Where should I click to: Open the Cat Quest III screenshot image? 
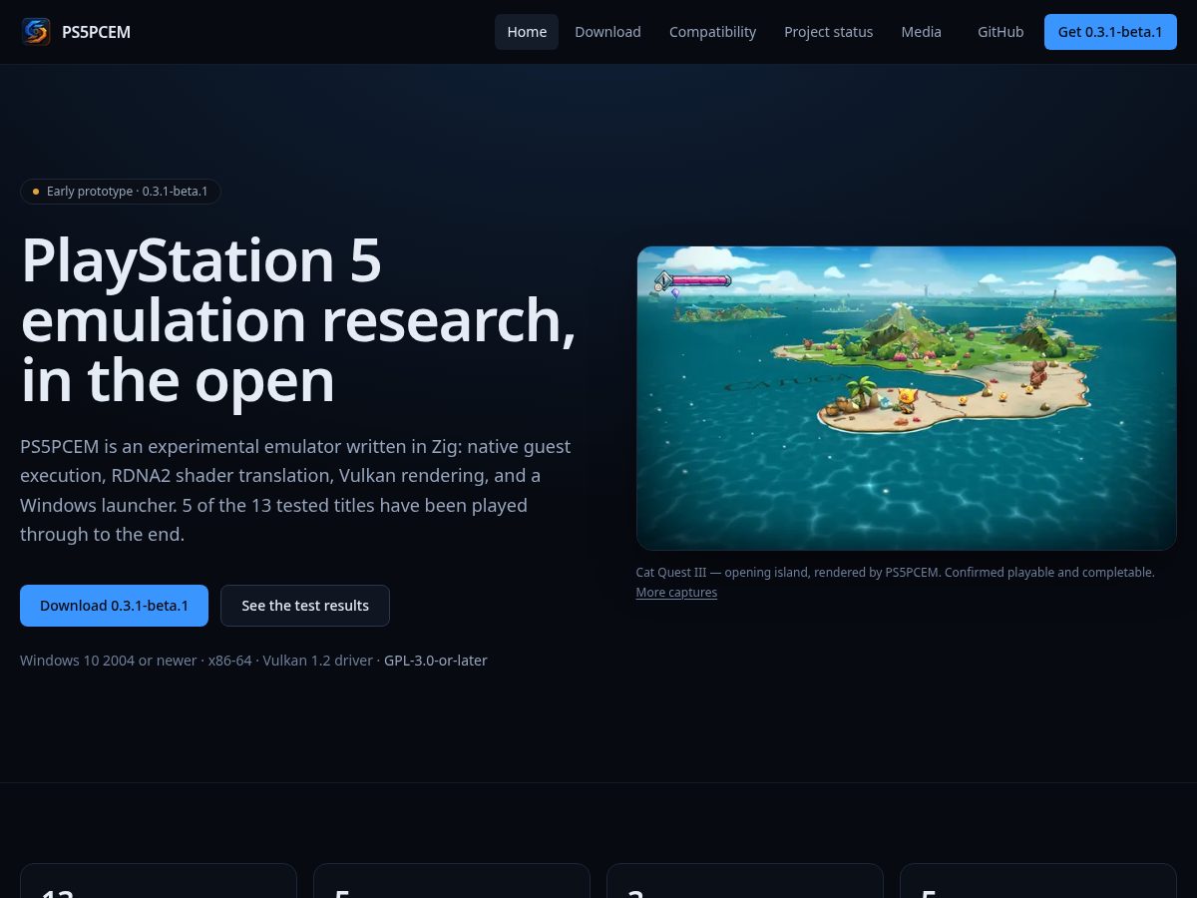[x=907, y=398]
